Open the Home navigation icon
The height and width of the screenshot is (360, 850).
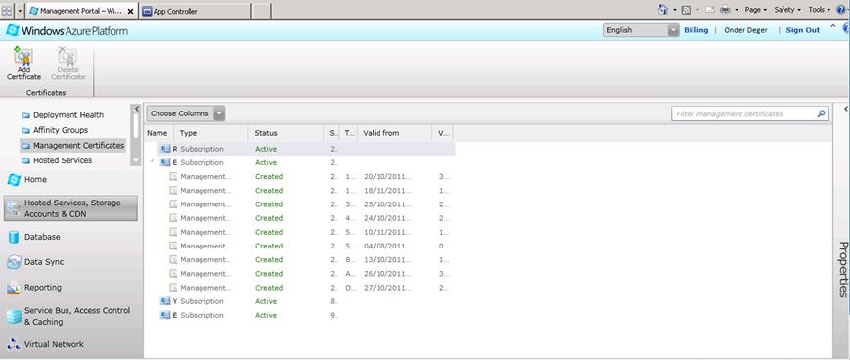[x=14, y=179]
